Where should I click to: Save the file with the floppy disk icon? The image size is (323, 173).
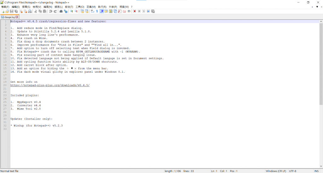coord(12,11)
